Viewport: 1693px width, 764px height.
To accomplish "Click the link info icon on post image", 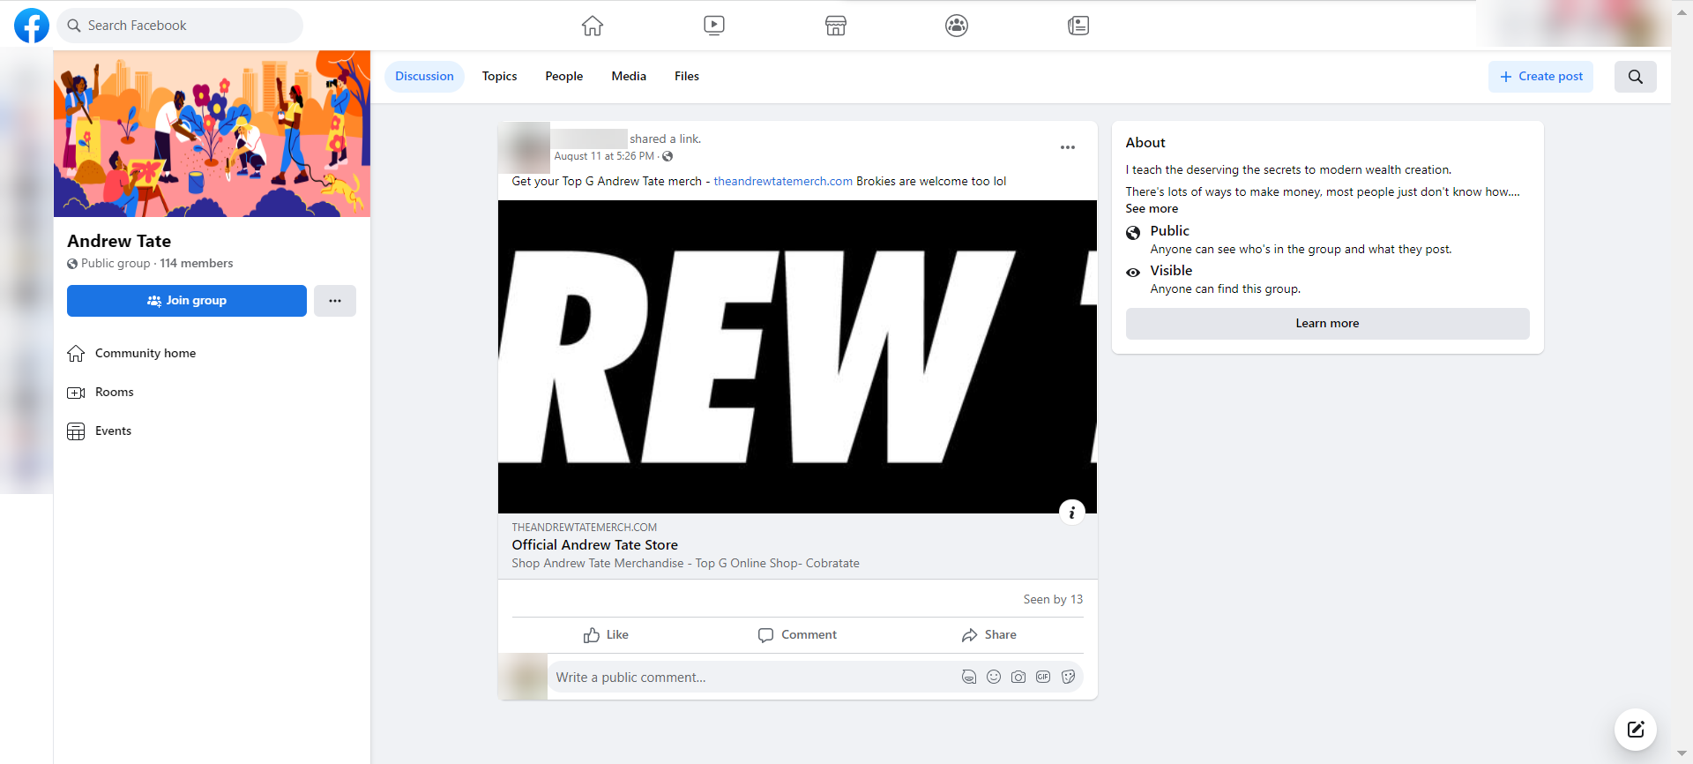I will coord(1071,512).
